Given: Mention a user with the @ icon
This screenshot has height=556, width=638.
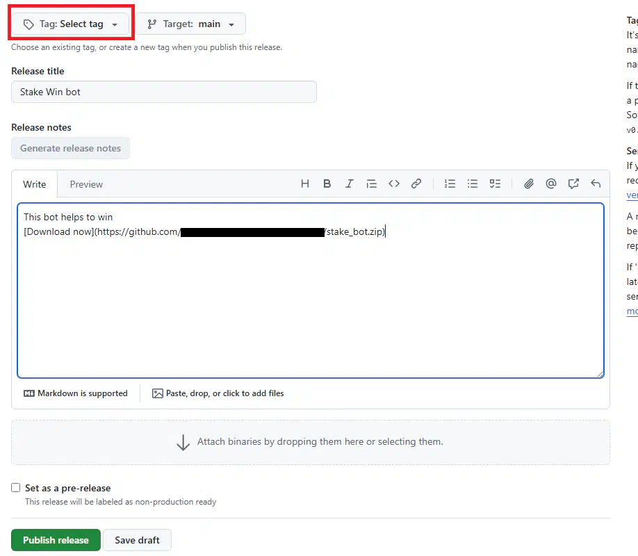Looking at the screenshot, I should click(551, 184).
